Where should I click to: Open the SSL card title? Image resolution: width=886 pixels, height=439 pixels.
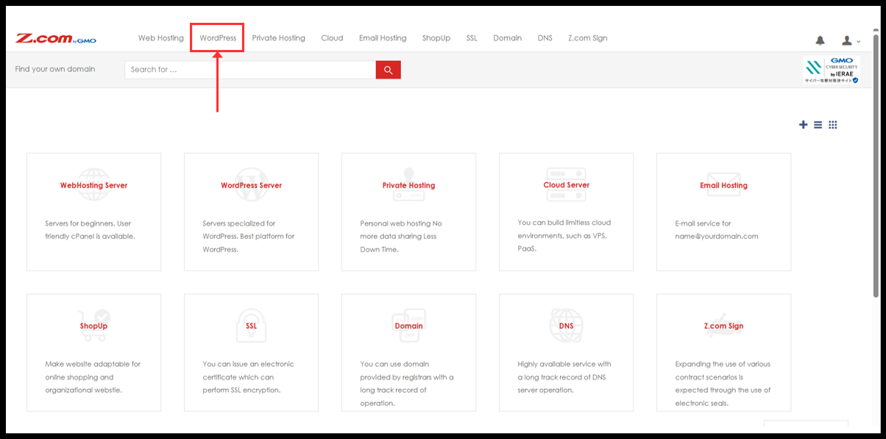pos(251,326)
